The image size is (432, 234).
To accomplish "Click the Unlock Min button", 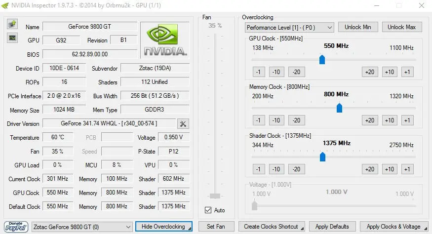I will (357, 27).
